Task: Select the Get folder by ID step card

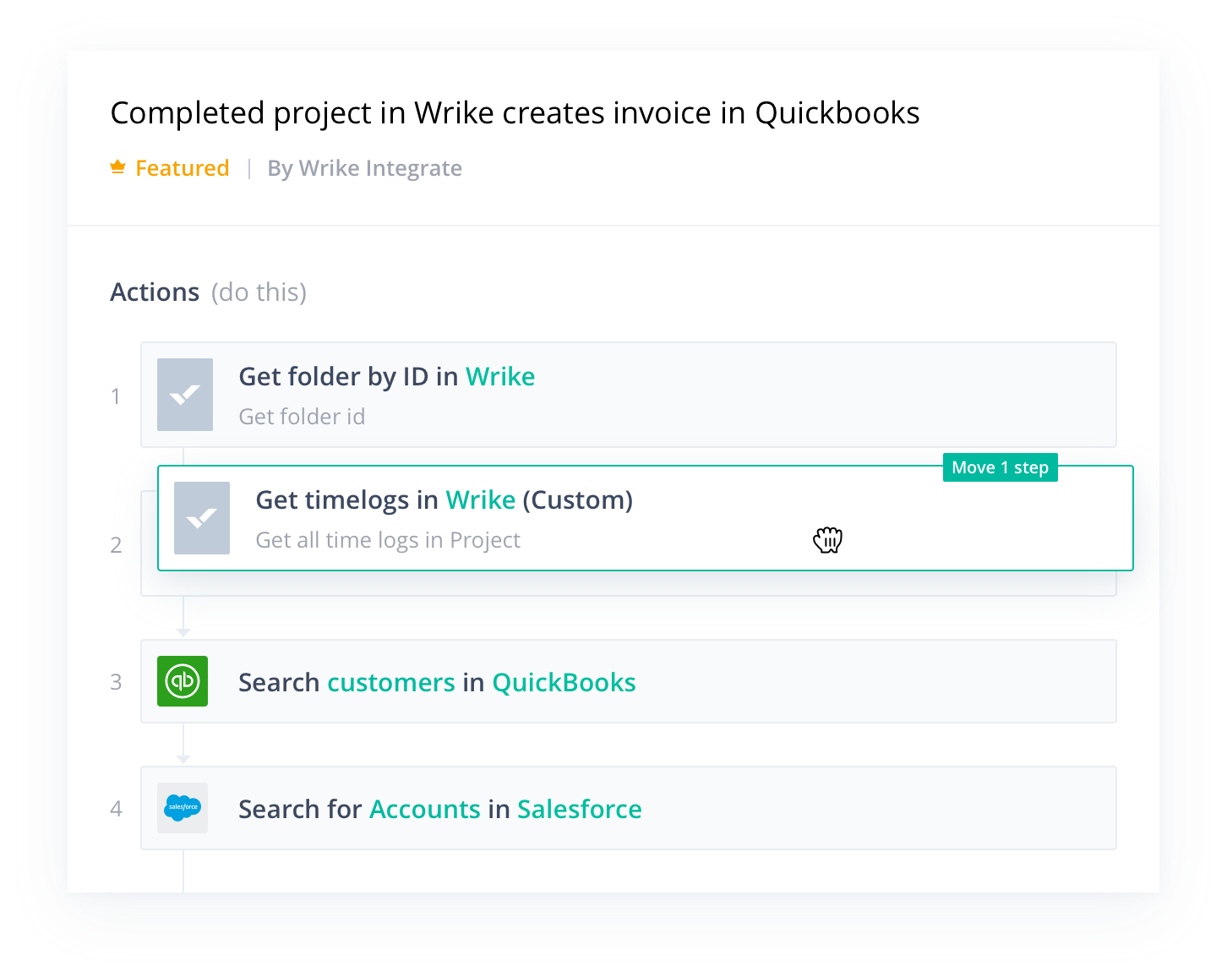Action: tap(629, 395)
